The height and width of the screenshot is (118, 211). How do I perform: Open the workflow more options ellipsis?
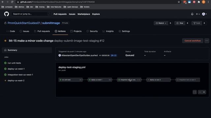(207, 41)
